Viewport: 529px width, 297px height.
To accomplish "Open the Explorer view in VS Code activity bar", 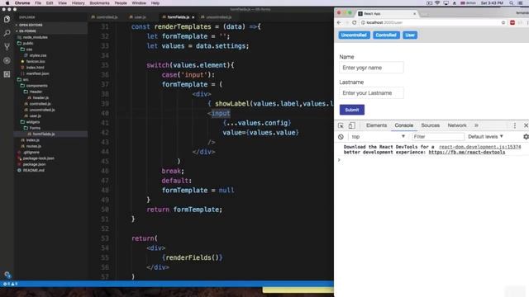I will click(x=7, y=19).
